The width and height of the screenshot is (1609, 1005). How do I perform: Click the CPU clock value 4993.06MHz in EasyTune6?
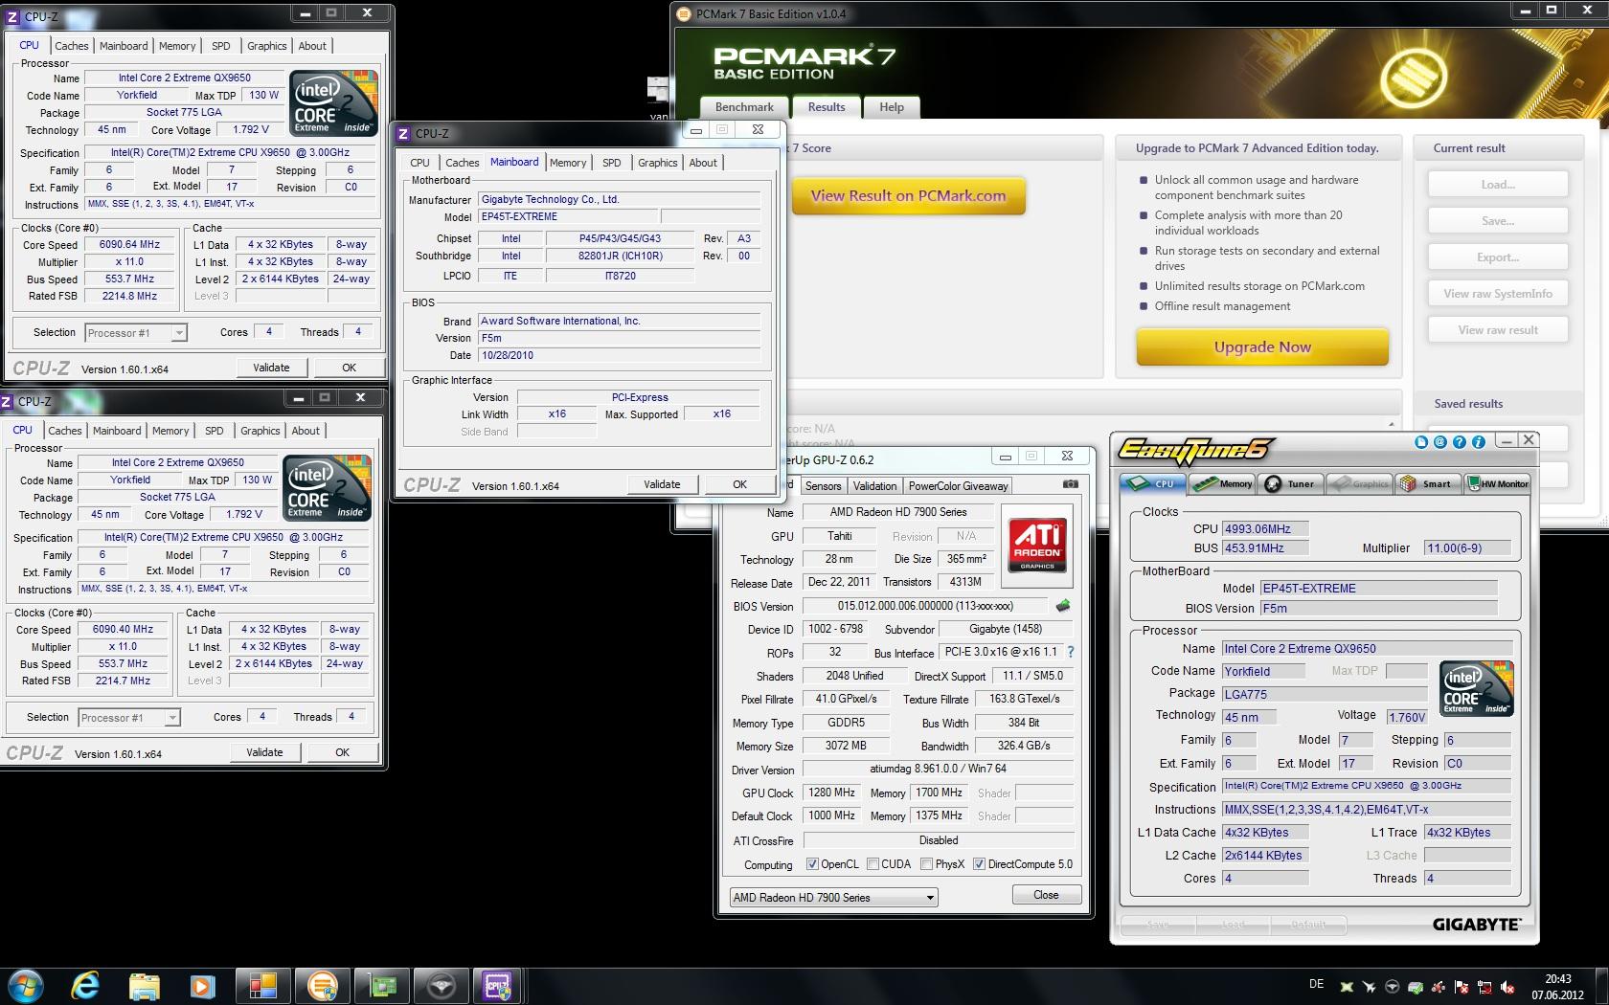pos(1264,528)
